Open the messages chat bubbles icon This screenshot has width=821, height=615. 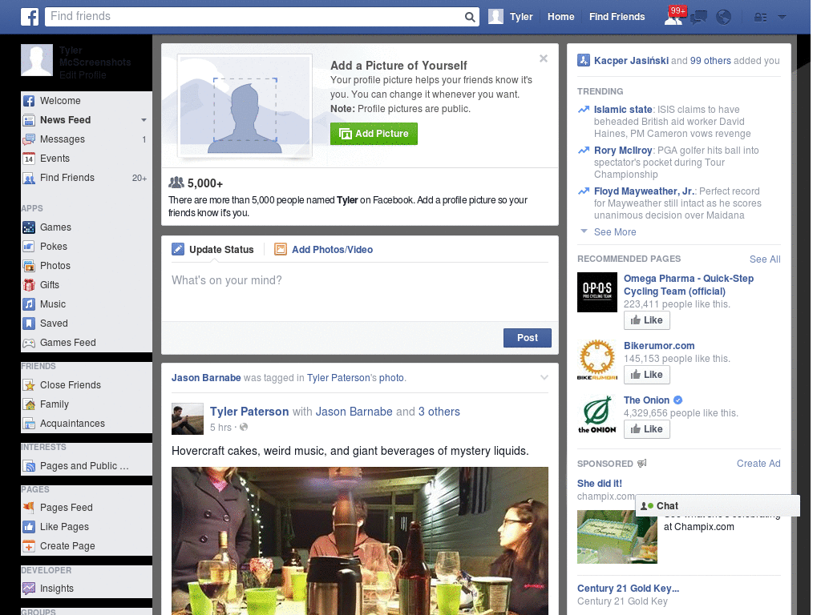point(698,18)
